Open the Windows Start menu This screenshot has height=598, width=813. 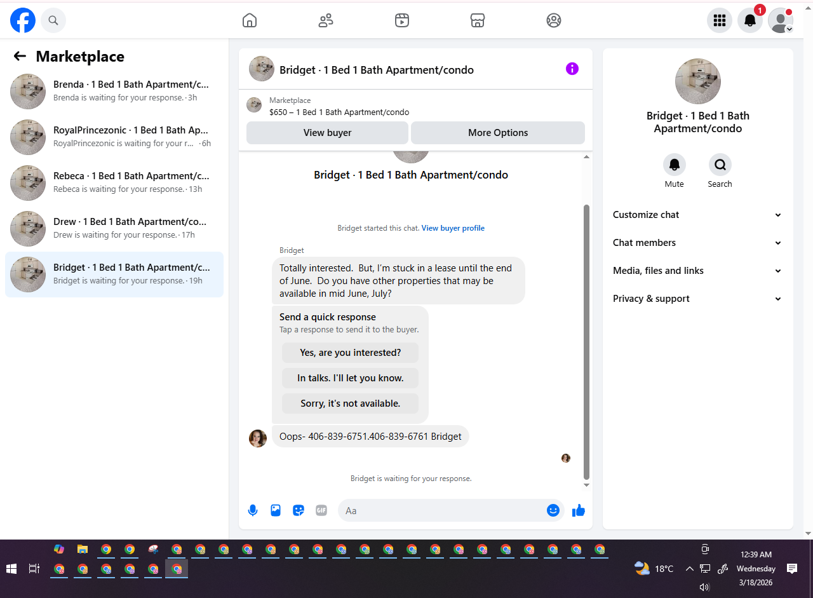[x=11, y=569]
